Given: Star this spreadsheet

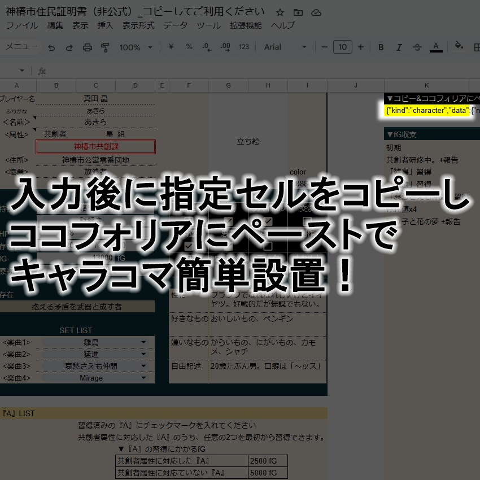Looking at the screenshot, I should 279,11.
